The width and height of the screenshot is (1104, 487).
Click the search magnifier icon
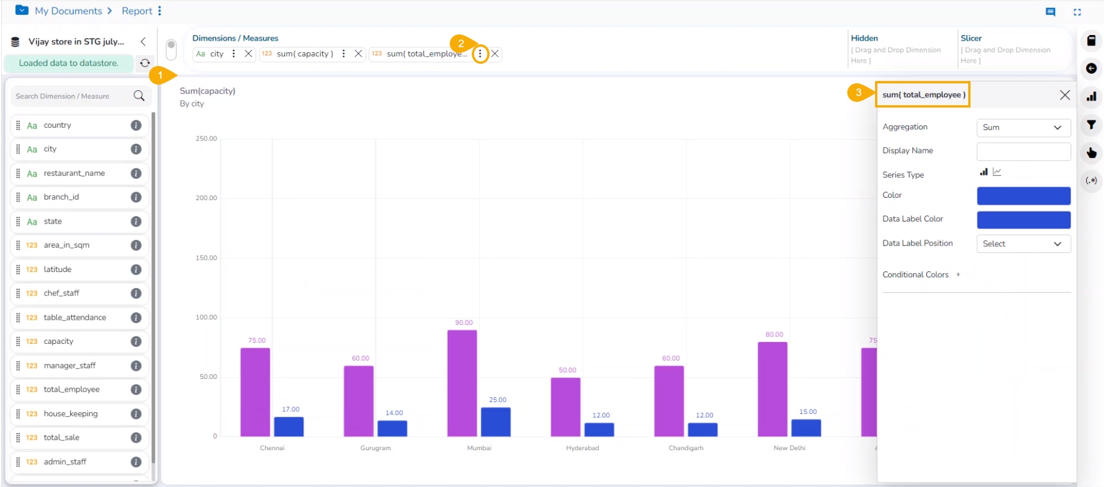(x=139, y=96)
